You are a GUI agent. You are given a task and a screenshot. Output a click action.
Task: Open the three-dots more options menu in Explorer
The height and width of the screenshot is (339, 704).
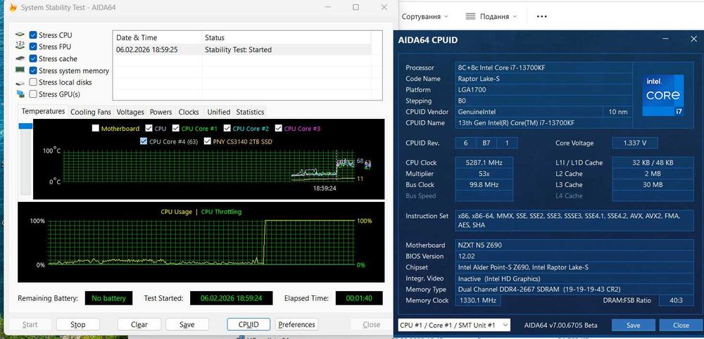[542, 17]
